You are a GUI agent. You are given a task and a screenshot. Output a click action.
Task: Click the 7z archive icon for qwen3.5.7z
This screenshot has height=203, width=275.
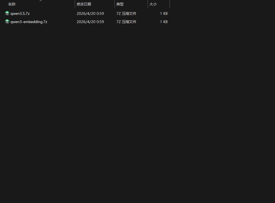click(x=7, y=13)
